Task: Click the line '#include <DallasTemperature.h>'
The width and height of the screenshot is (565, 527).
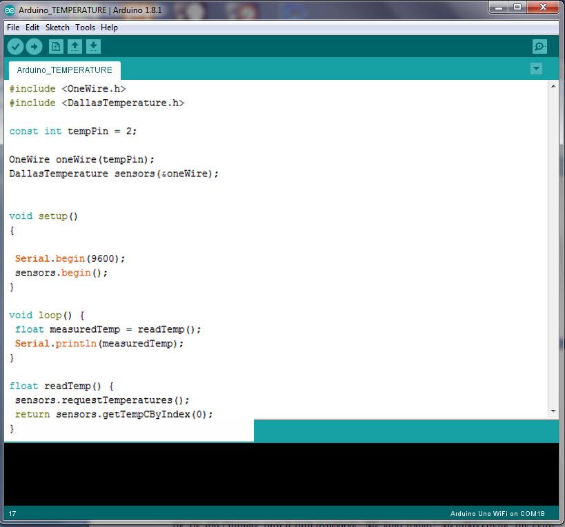Action: (x=97, y=103)
